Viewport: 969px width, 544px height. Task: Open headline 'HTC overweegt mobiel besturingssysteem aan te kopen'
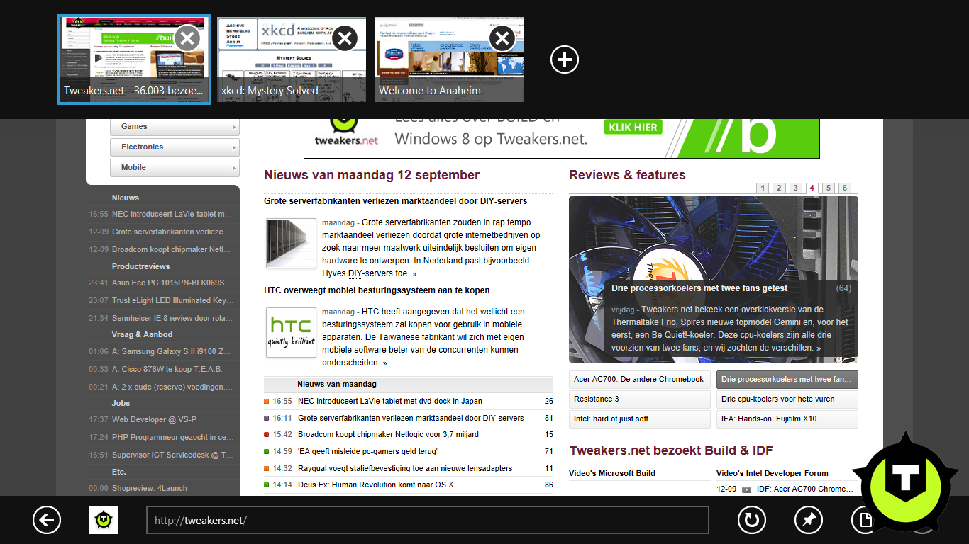point(377,290)
